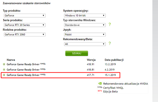Open the Standardowe driver type dropdown
The width and height of the screenshot is (158, 102).
85,25
